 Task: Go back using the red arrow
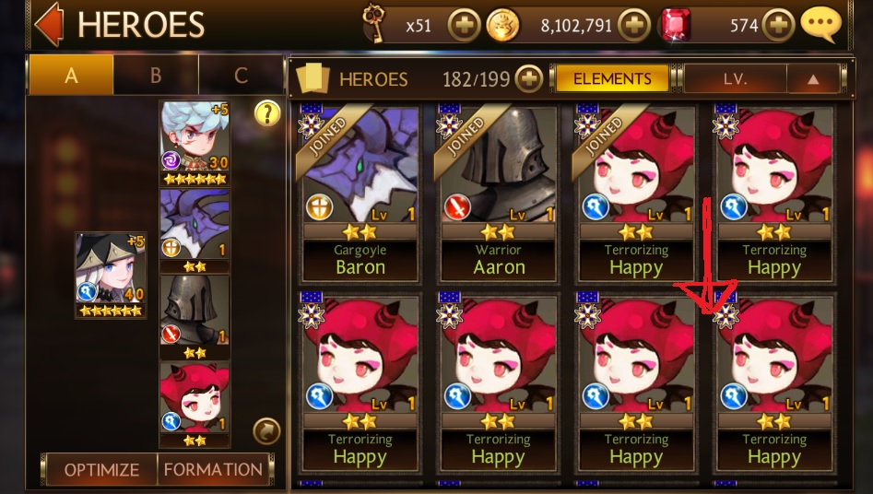(50, 25)
